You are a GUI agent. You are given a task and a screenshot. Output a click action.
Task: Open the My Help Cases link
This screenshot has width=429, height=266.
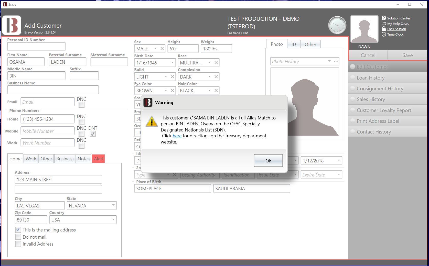398,24
